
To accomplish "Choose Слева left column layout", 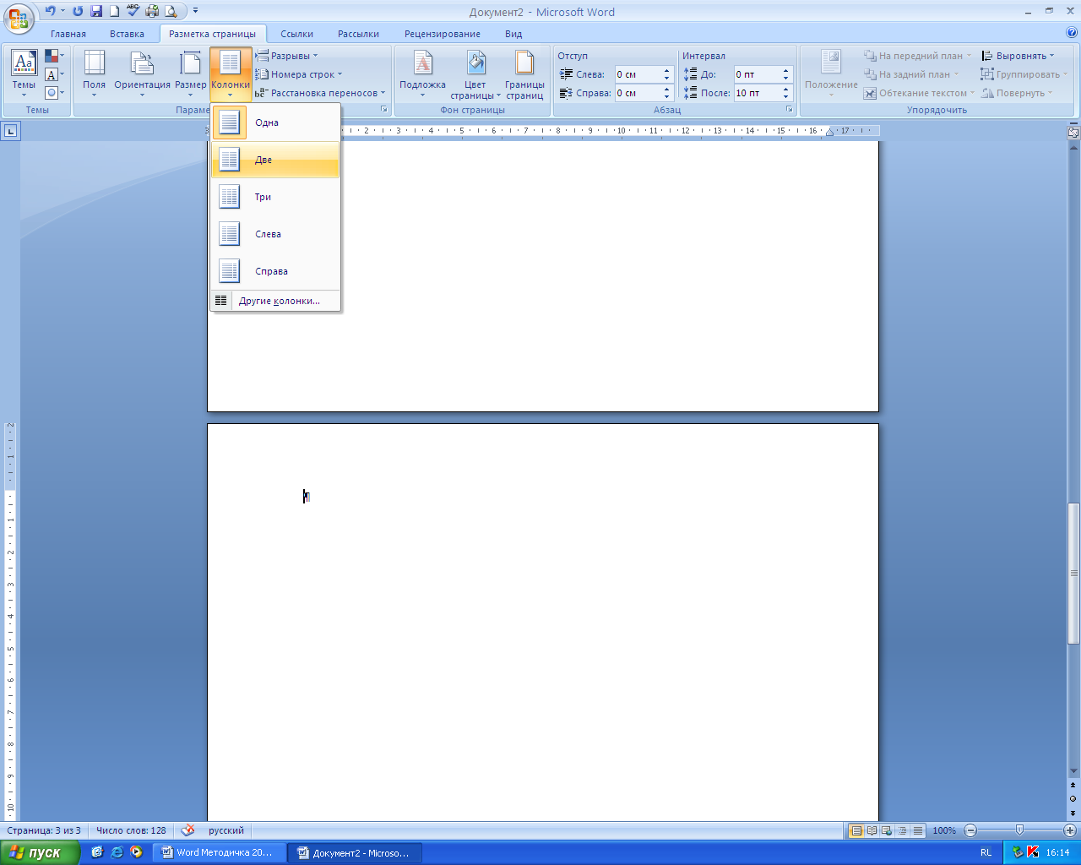I will tap(275, 234).
